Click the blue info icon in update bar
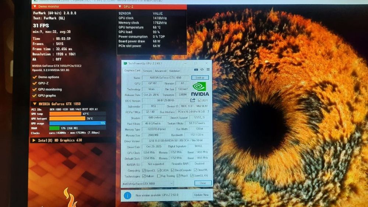The width and height of the screenshot is (368, 207). (127, 195)
